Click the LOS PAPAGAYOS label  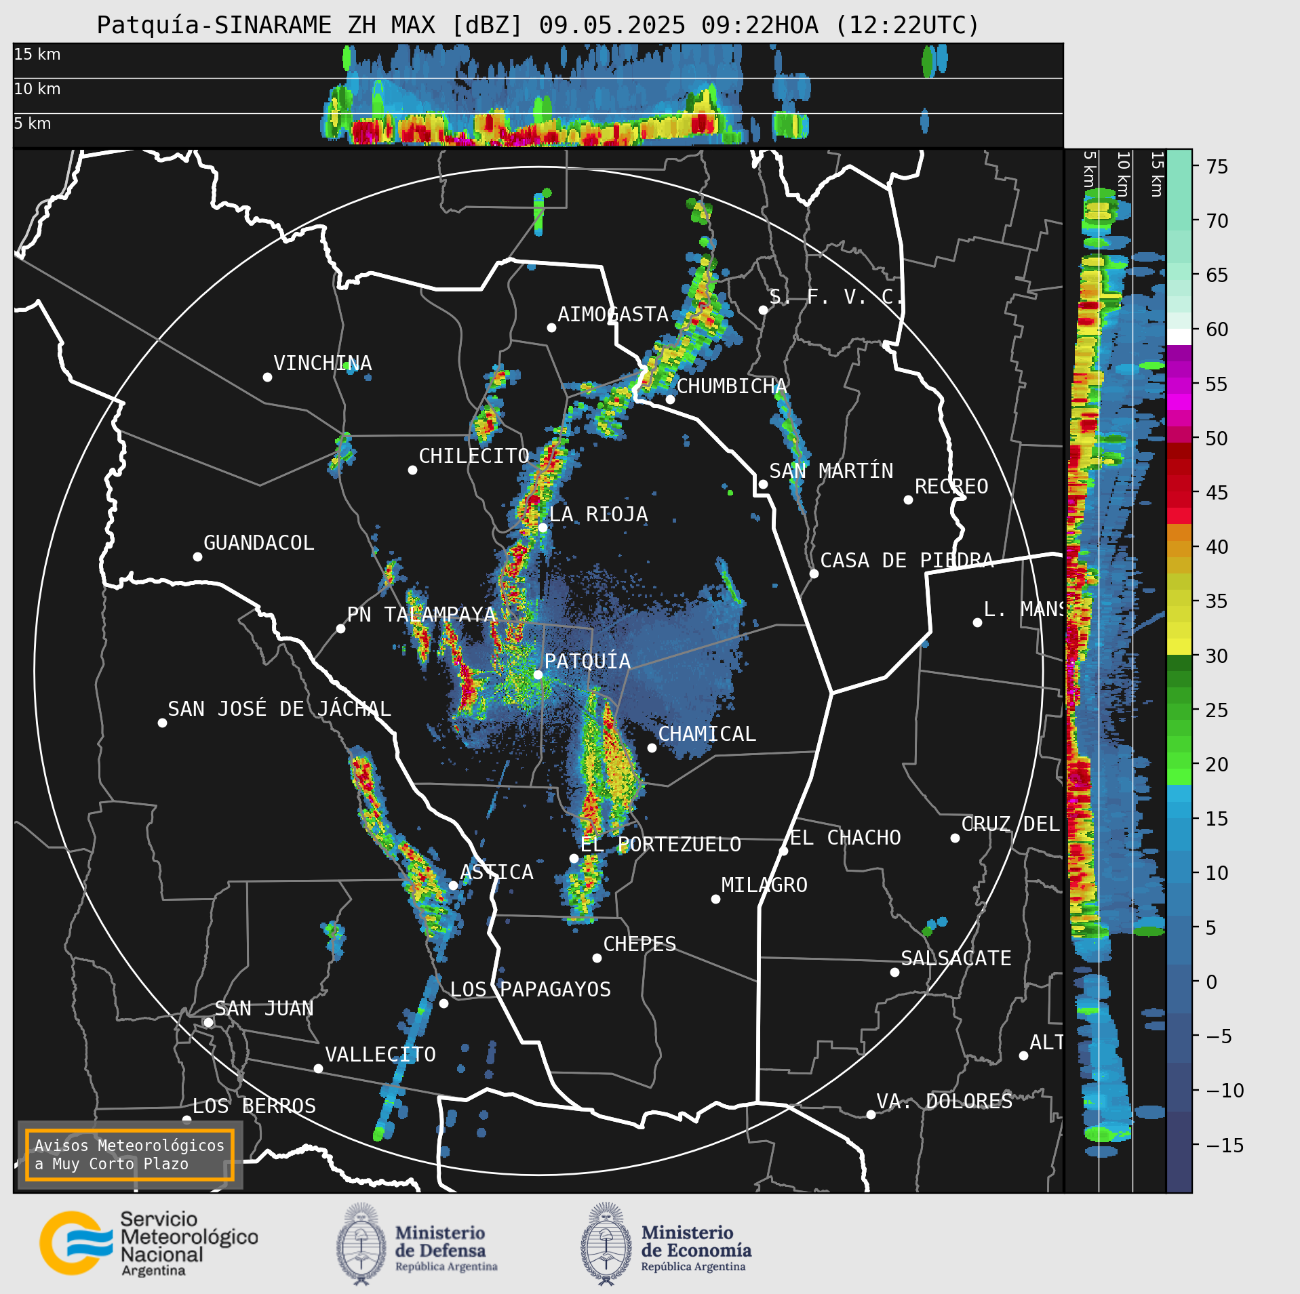[530, 989]
